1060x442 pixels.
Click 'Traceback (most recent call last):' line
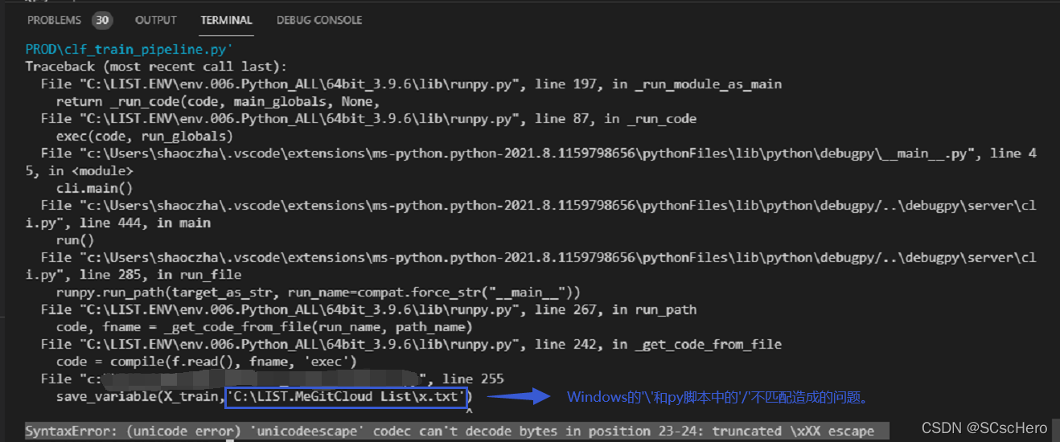tap(156, 67)
